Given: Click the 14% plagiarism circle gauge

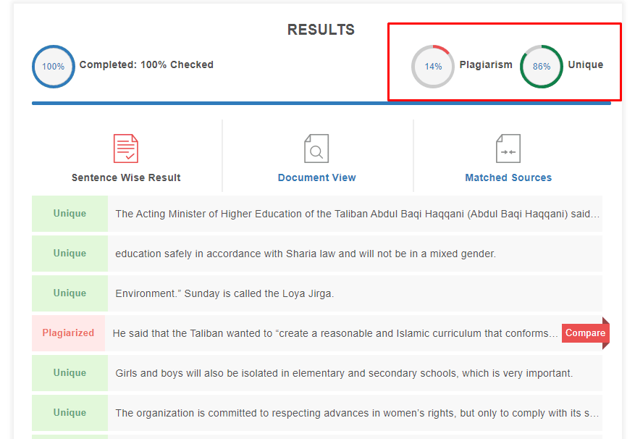Looking at the screenshot, I should (433, 67).
